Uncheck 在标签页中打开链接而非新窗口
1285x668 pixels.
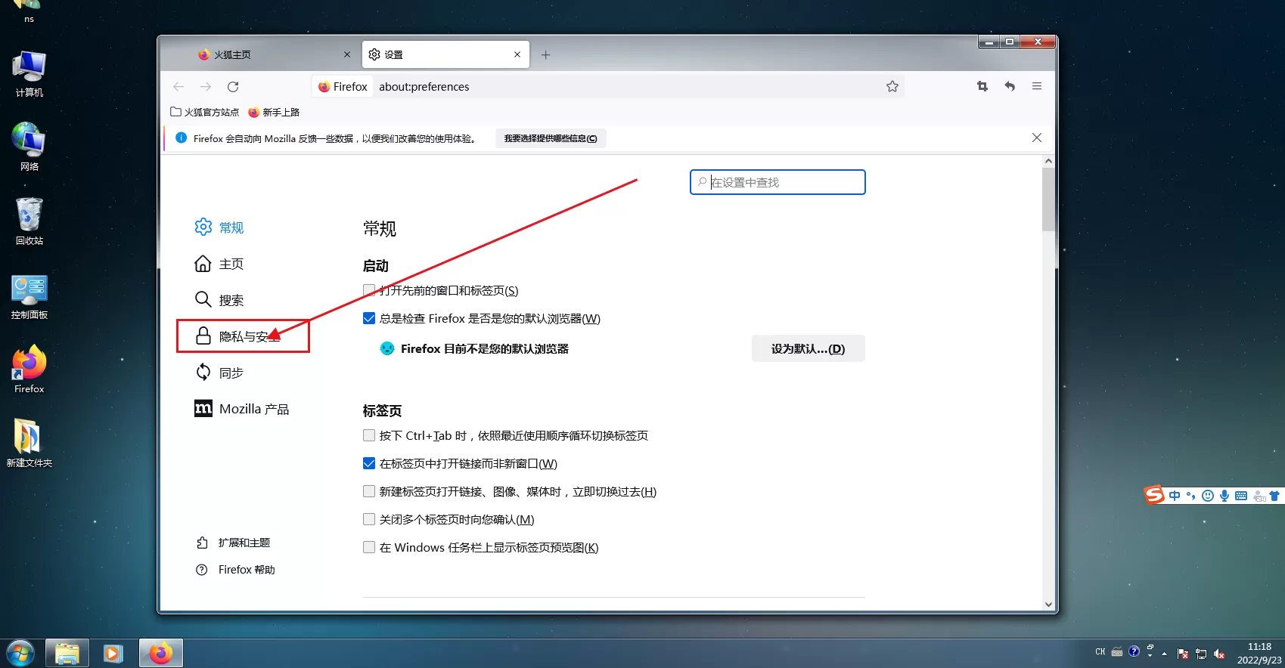[x=369, y=463]
